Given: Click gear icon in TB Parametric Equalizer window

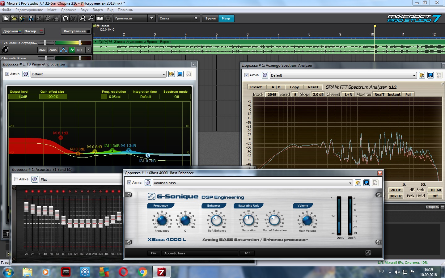Looking at the screenshot, I should tap(26, 74).
